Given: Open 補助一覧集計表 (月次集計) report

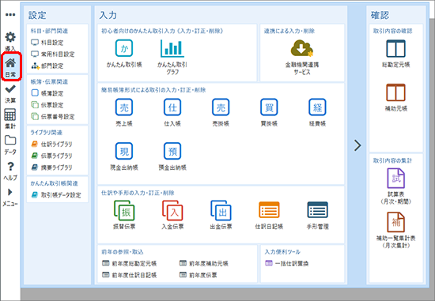Looking at the screenshot, I should (x=396, y=222).
